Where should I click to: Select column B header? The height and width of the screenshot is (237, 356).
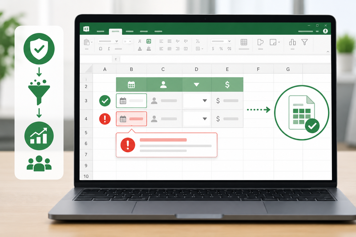point(131,69)
